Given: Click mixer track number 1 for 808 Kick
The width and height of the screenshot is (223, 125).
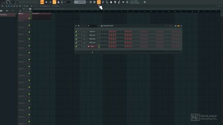Looking at the screenshot, I should [x=84, y=32].
